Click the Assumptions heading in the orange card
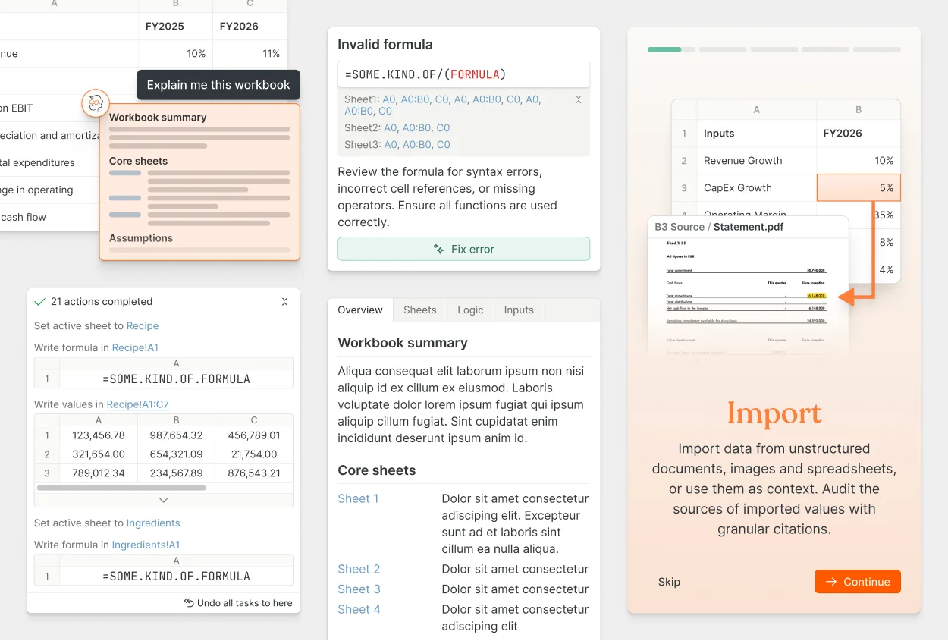 pyautogui.click(x=141, y=238)
